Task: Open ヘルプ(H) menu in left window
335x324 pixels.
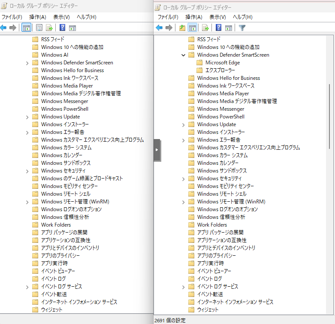Action: coord(87,17)
